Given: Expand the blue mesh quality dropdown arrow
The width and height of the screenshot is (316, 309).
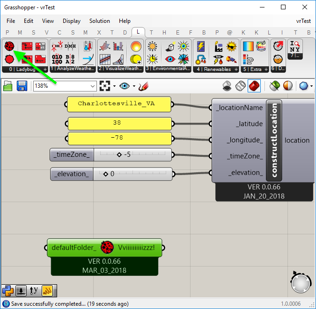Looking at the screenshot, I should [312, 86].
